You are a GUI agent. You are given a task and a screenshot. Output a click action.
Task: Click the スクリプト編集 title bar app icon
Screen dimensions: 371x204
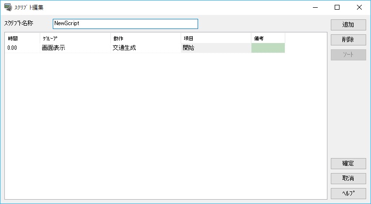pos(8,7)
